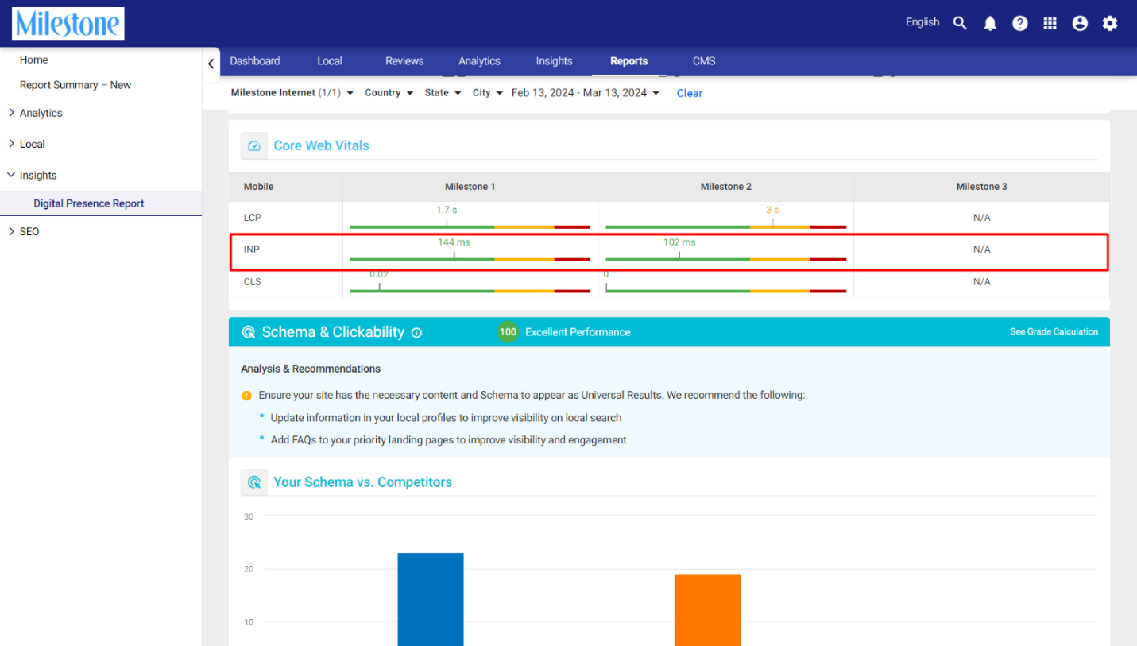Click the N/A cell in the LCP row
This screenshot has height=646, width=1137.
click(982, 218)
